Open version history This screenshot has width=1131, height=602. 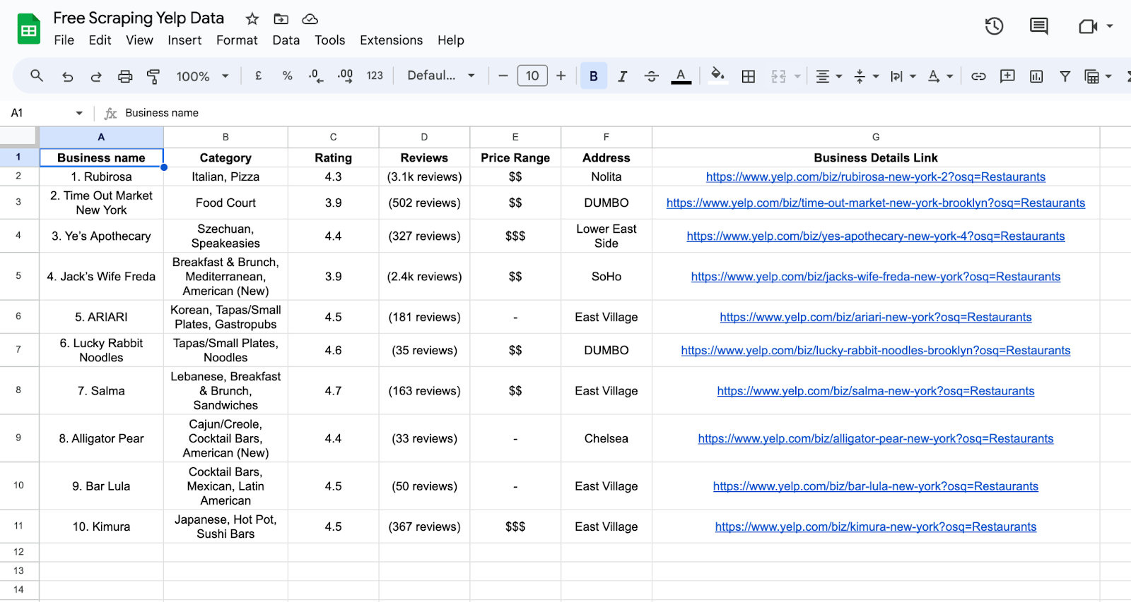click(x=994, y=27)
